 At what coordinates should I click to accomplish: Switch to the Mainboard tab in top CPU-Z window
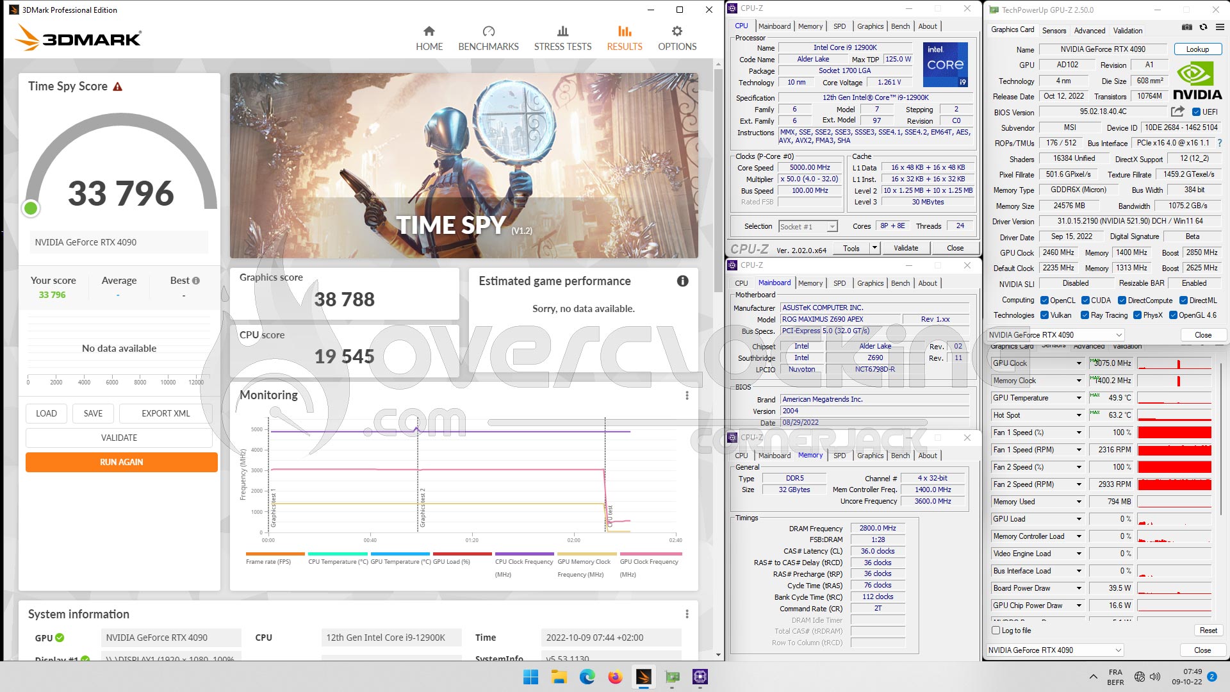pos(774,26)
